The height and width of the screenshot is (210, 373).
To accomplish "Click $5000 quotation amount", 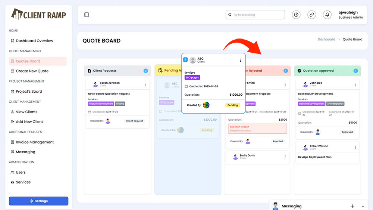I will pos(352,123).
